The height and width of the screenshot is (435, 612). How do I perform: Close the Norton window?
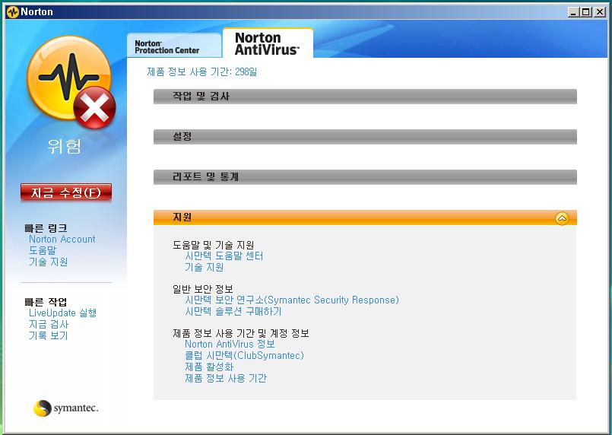click(600, 12)
